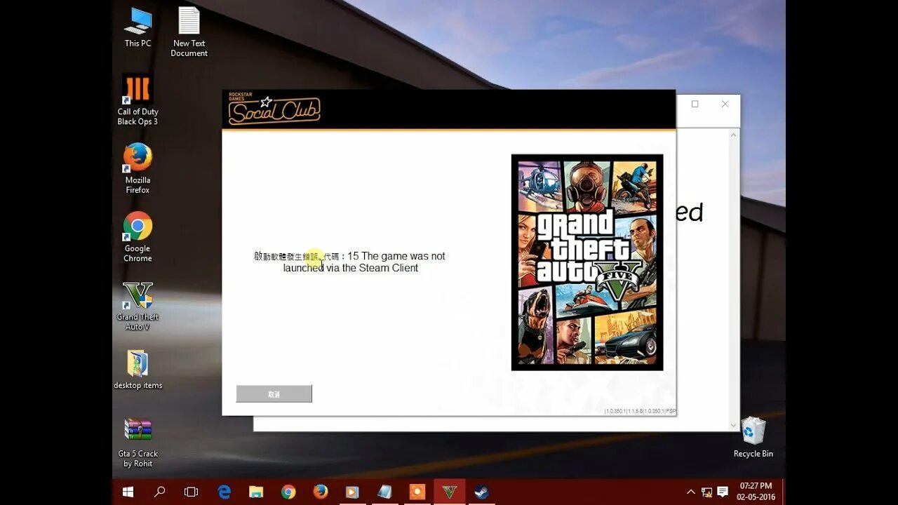The image size is (898, 505).
Task: Select the Grand Theft Auto V desktop shortcut
Action: pyautogui.click(x=138, y=306)
